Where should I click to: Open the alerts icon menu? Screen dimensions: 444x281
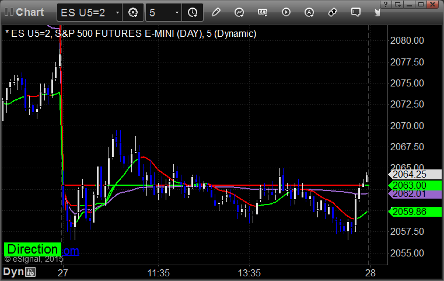309,12
